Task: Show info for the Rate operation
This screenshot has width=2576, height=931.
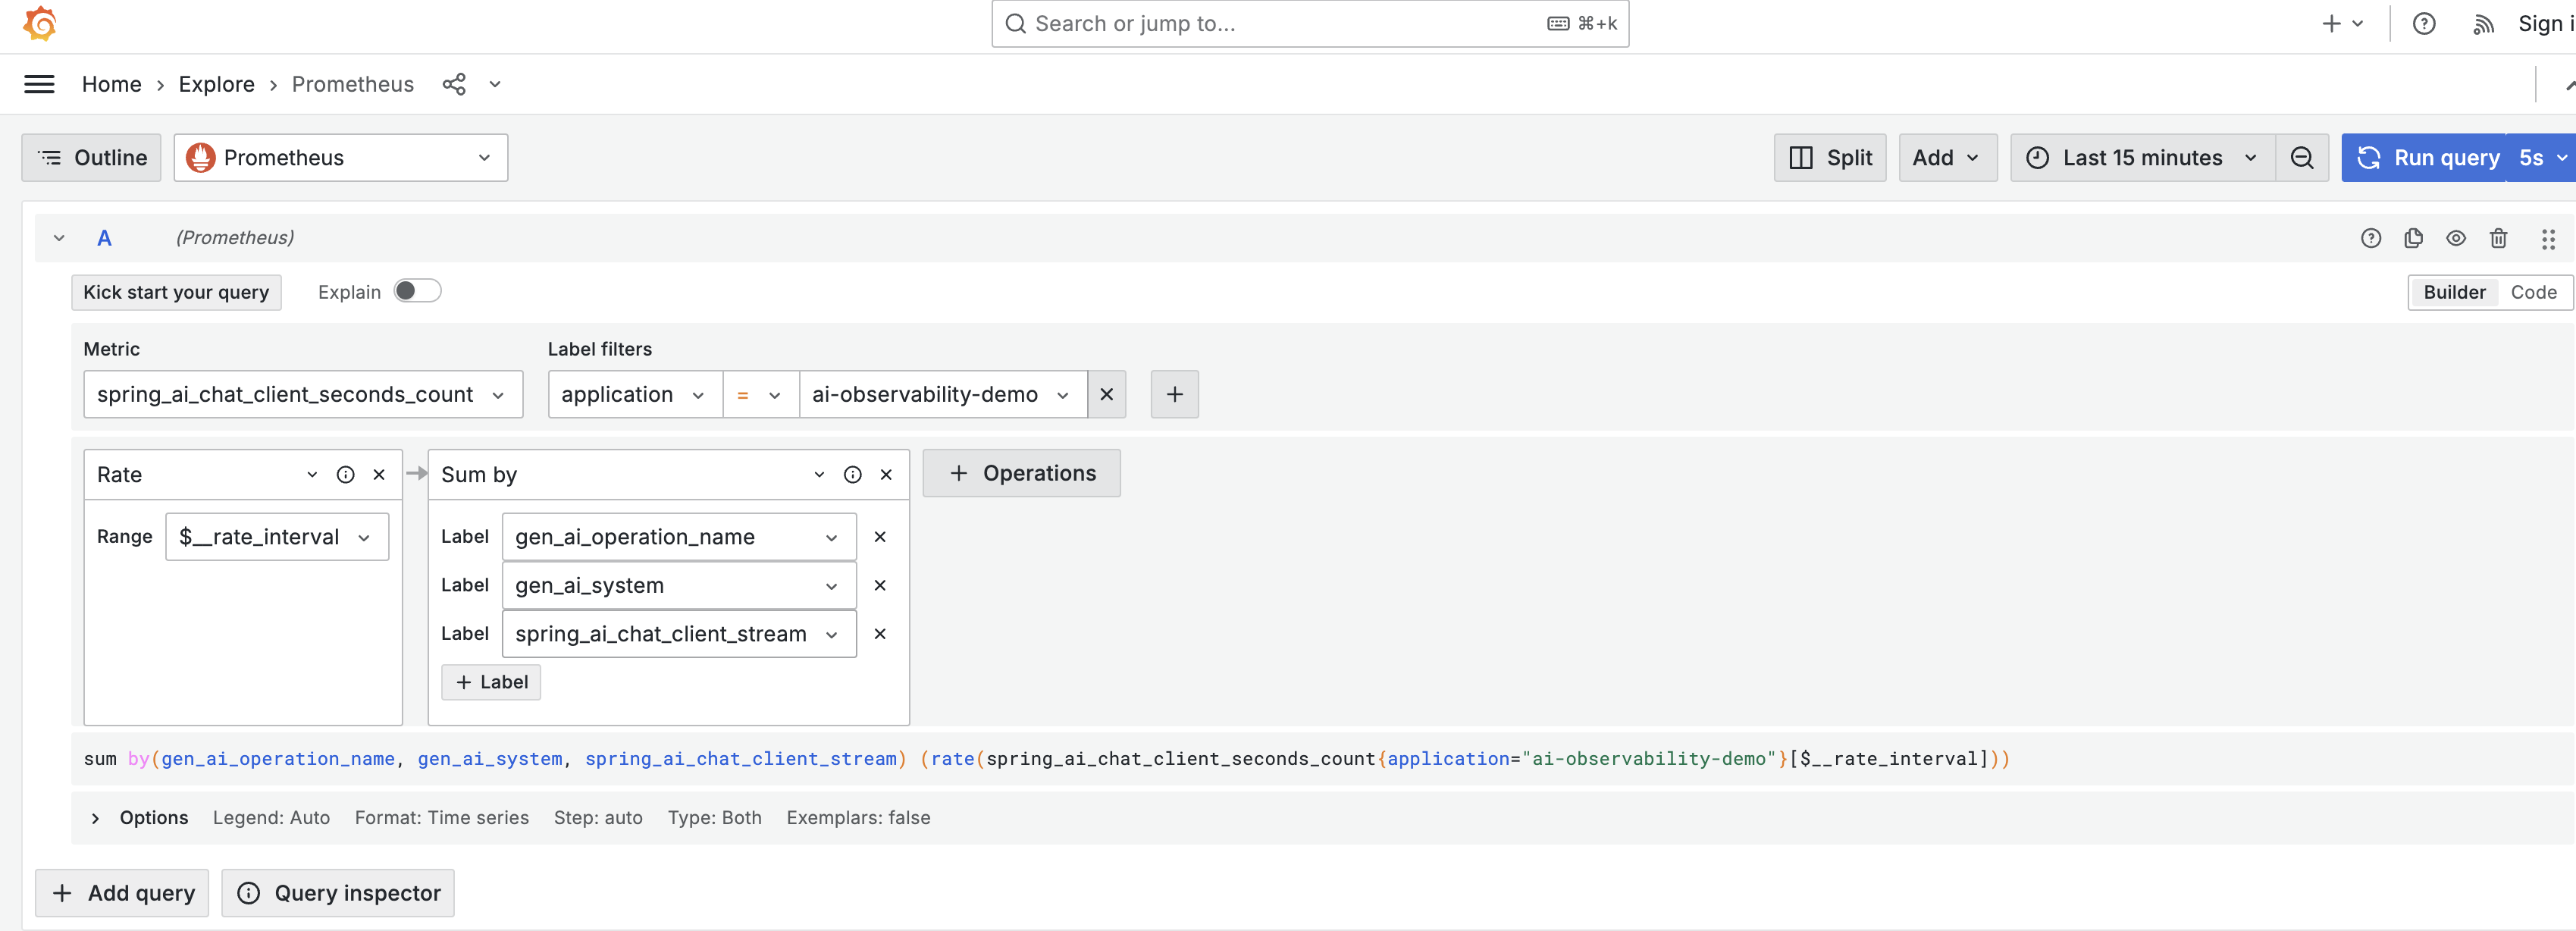Action: coord(345,475)
